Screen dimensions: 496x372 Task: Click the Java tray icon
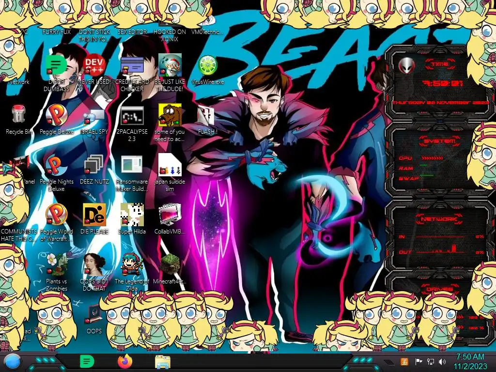(x=404, y=361)
